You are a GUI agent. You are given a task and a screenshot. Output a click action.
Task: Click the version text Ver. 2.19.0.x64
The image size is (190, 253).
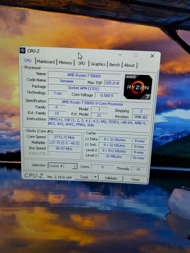(x=59, y=177)
